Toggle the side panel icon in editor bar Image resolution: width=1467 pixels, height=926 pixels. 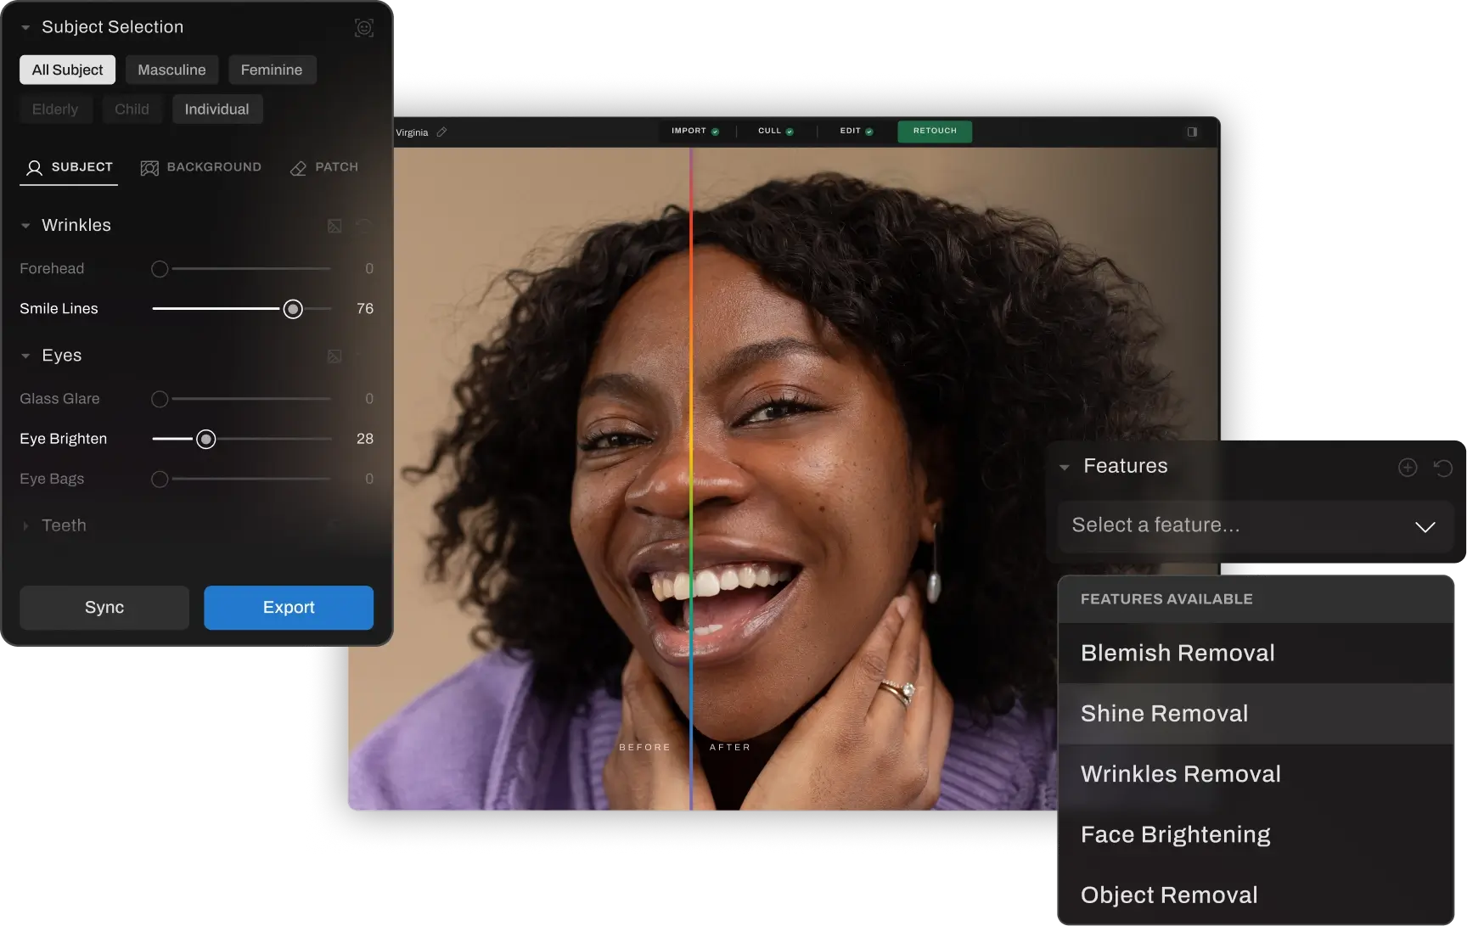(1192, 132)
